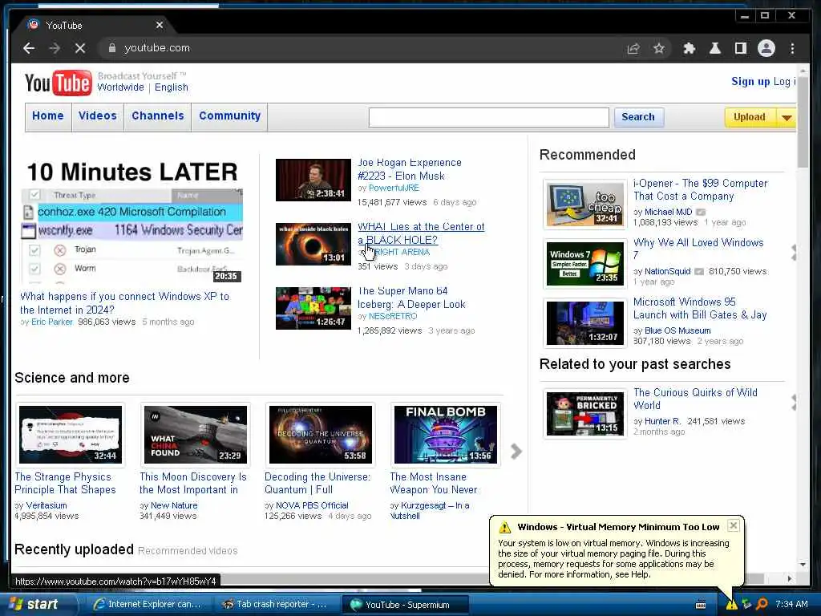Click the share page icon in address bar
Viewport: 821px width, 616px height.
click(633, 48)
